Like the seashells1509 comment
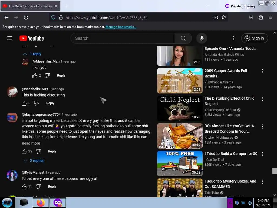Screen dimensions: 277x208 pyautogui.click(x=24, y=103)
